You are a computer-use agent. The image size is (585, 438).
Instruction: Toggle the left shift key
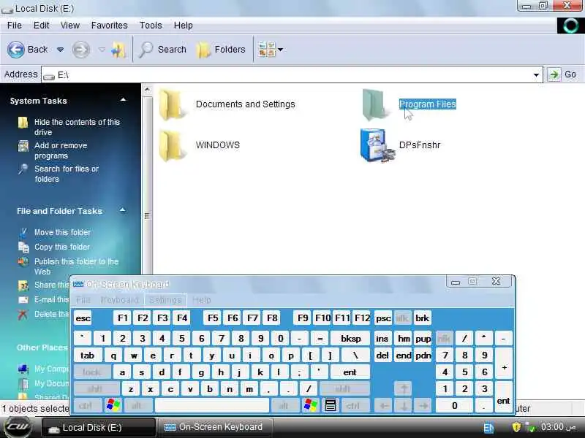(x=95, y=389)
